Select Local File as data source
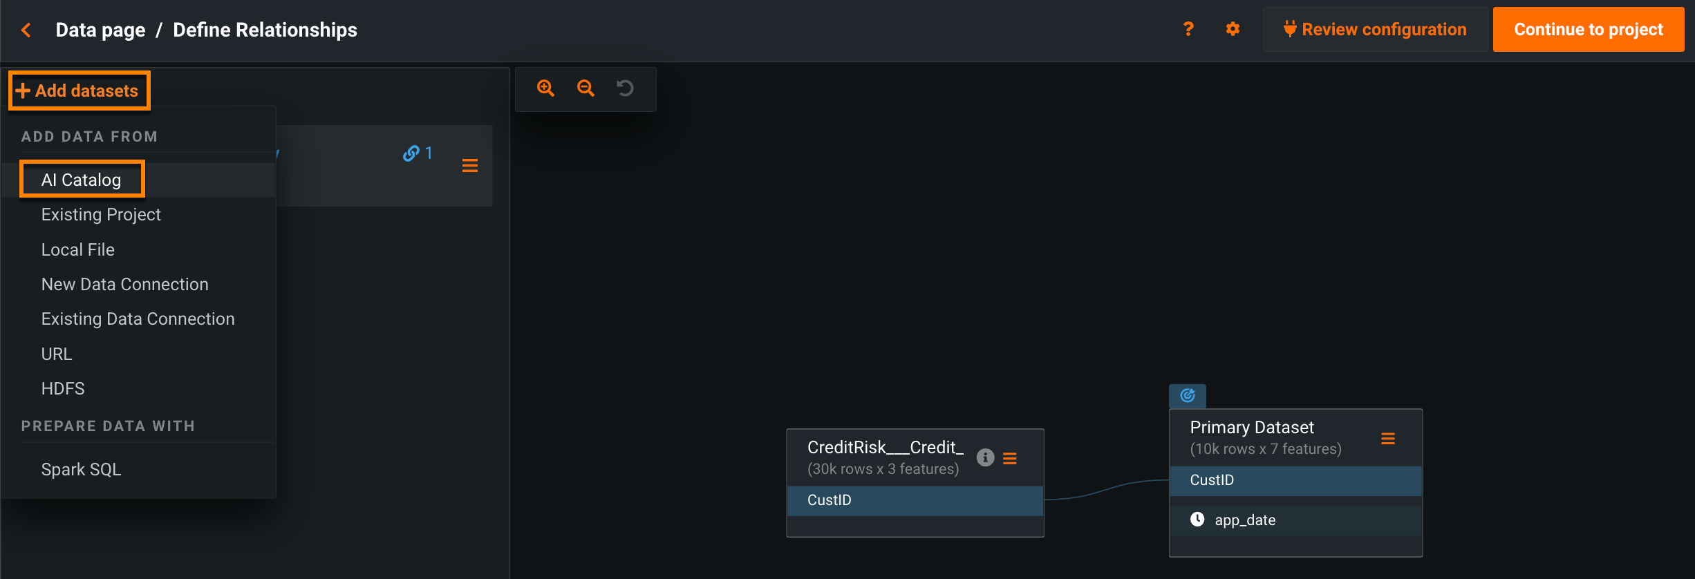 click(x=78, y=249)
